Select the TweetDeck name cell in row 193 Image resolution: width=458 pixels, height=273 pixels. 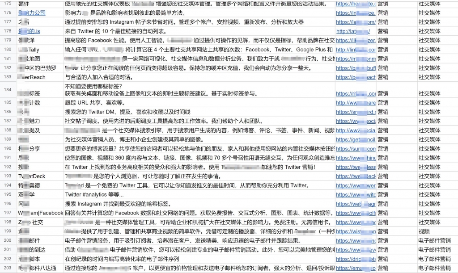[40, 176]
